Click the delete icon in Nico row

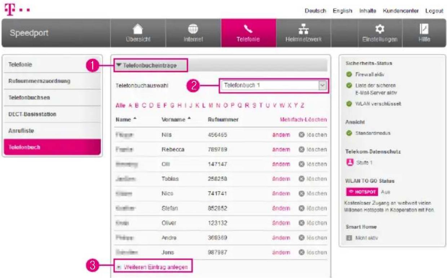pos(301,194)
